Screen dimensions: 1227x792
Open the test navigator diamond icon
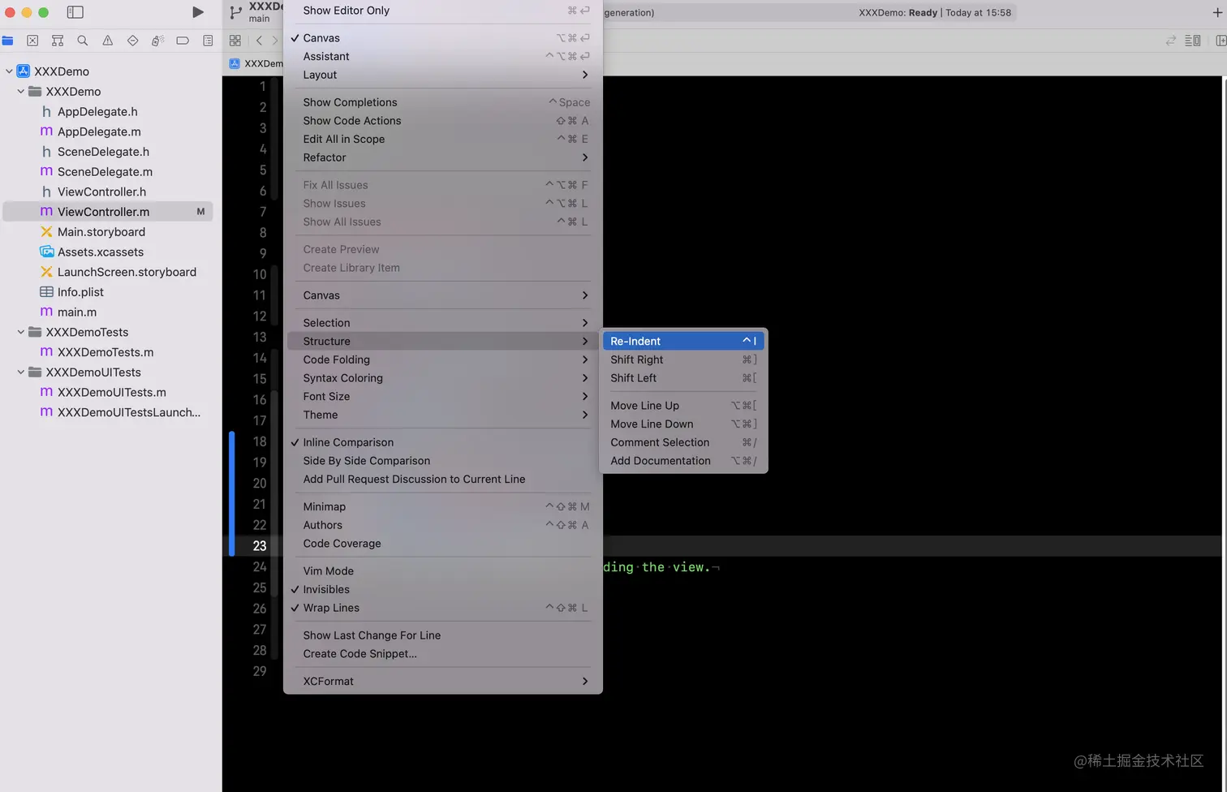[x=133, y=41]
